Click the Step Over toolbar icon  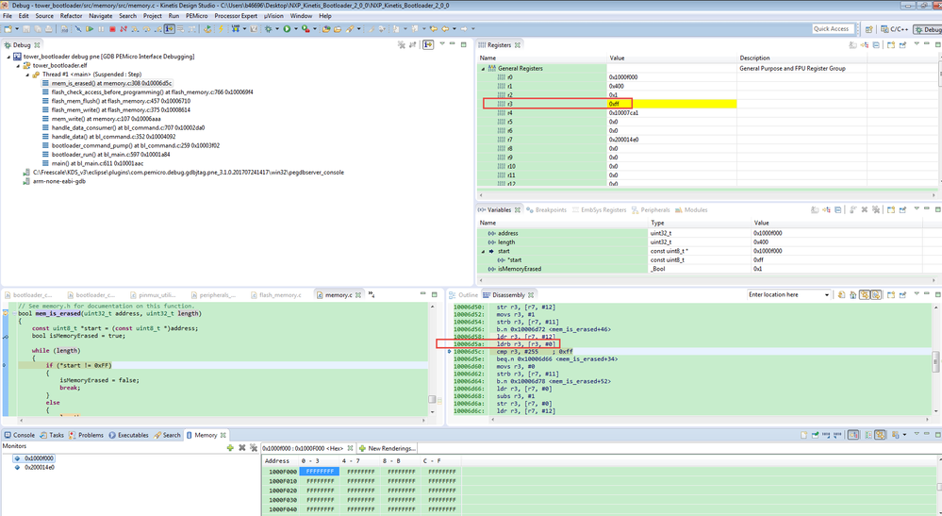click(x=146, y=29)
